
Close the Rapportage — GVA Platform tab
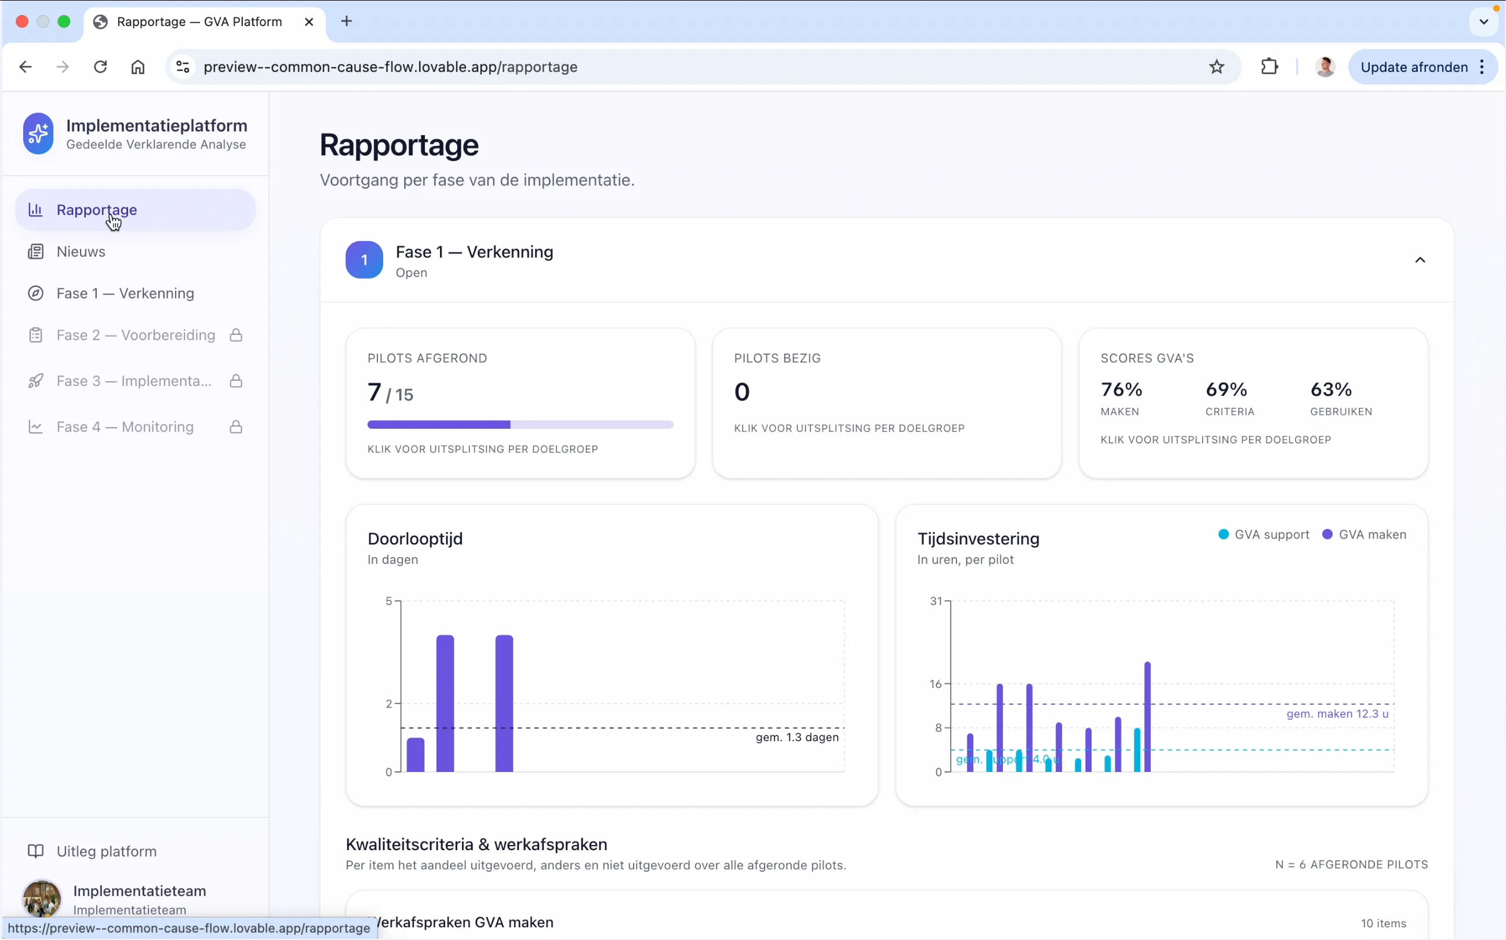click(309, 22)
